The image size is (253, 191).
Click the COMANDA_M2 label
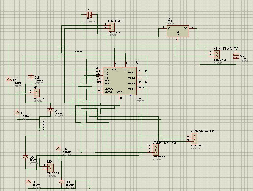pyautogui.click(x=164, y=142)
